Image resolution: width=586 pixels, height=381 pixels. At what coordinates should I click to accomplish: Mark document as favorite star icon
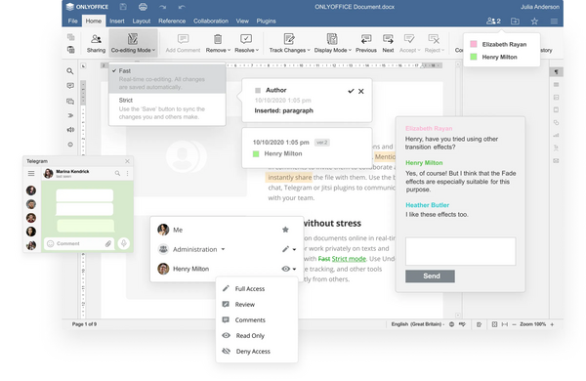click(x=534, y=21)
